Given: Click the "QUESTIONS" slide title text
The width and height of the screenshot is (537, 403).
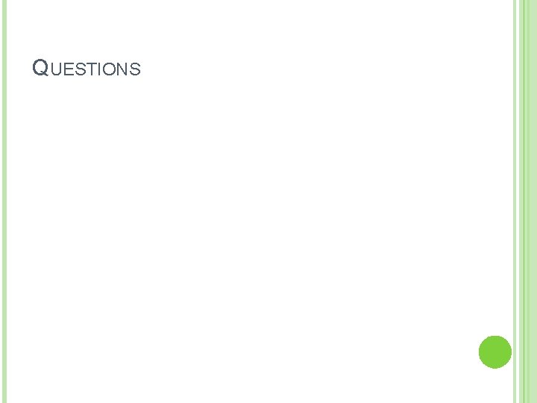Looking at the screenshot, I should coord(87,69).
